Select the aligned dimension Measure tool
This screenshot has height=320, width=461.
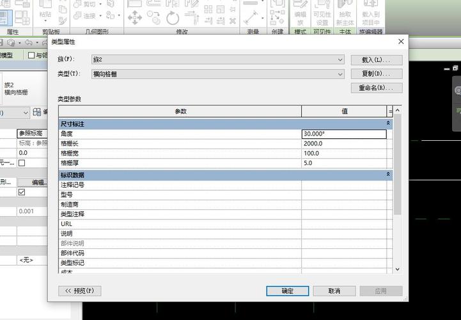click(251, 18)
